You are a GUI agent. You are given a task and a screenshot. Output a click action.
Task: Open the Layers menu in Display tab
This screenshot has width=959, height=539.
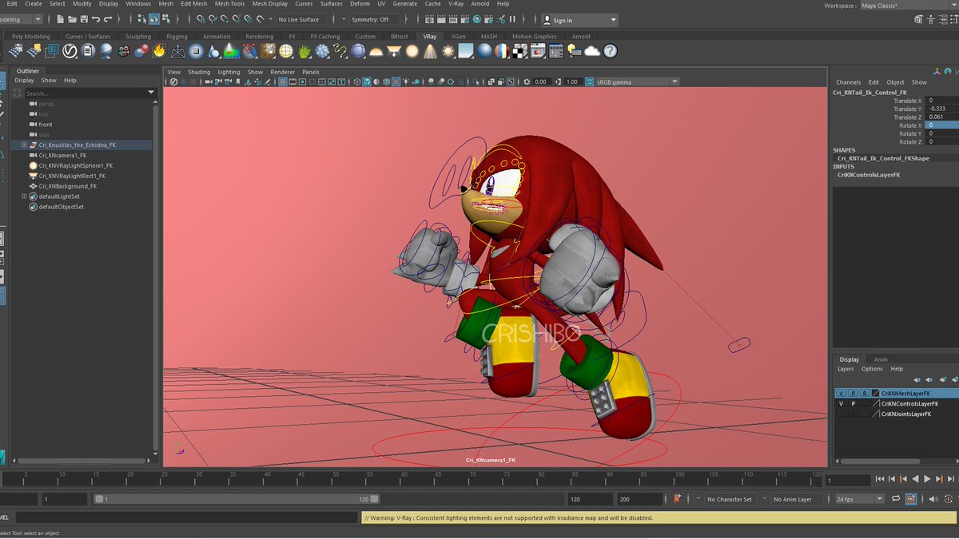pos(846,369)
